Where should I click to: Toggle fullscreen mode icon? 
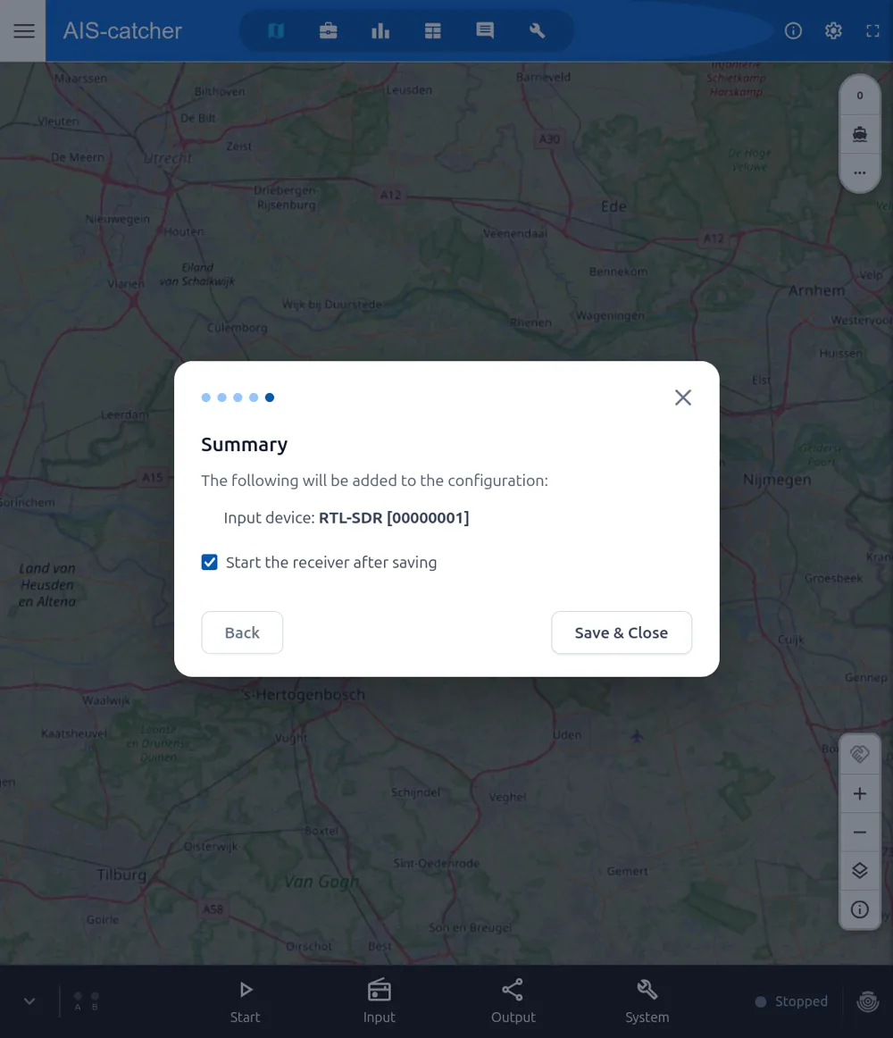coord(873,31)
